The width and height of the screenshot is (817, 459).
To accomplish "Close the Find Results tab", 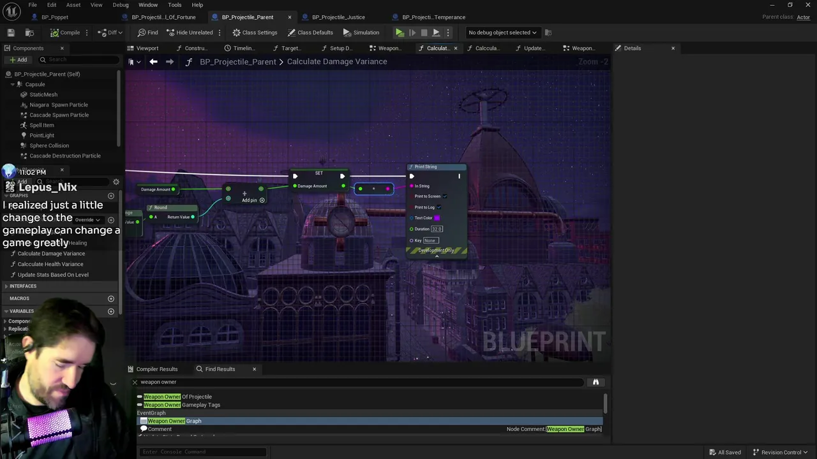I will pyautogui.click(x=254, y=369).
